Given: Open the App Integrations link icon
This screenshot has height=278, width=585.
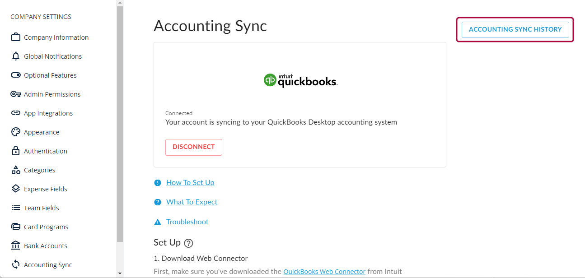Looking at the screenshot, I should click(14, 113).
